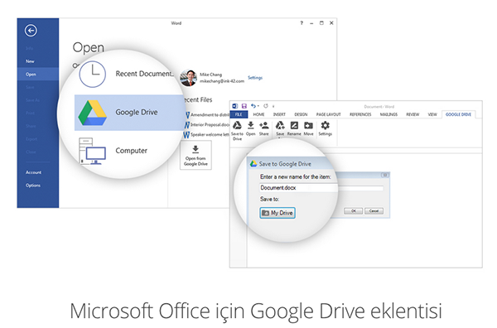Select Computer location in Open list
Image resolution: width=497 pixels, height=328 pixels.
114,151
